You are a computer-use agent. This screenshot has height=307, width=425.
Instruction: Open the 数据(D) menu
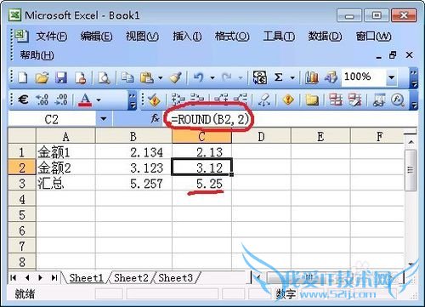325,37
